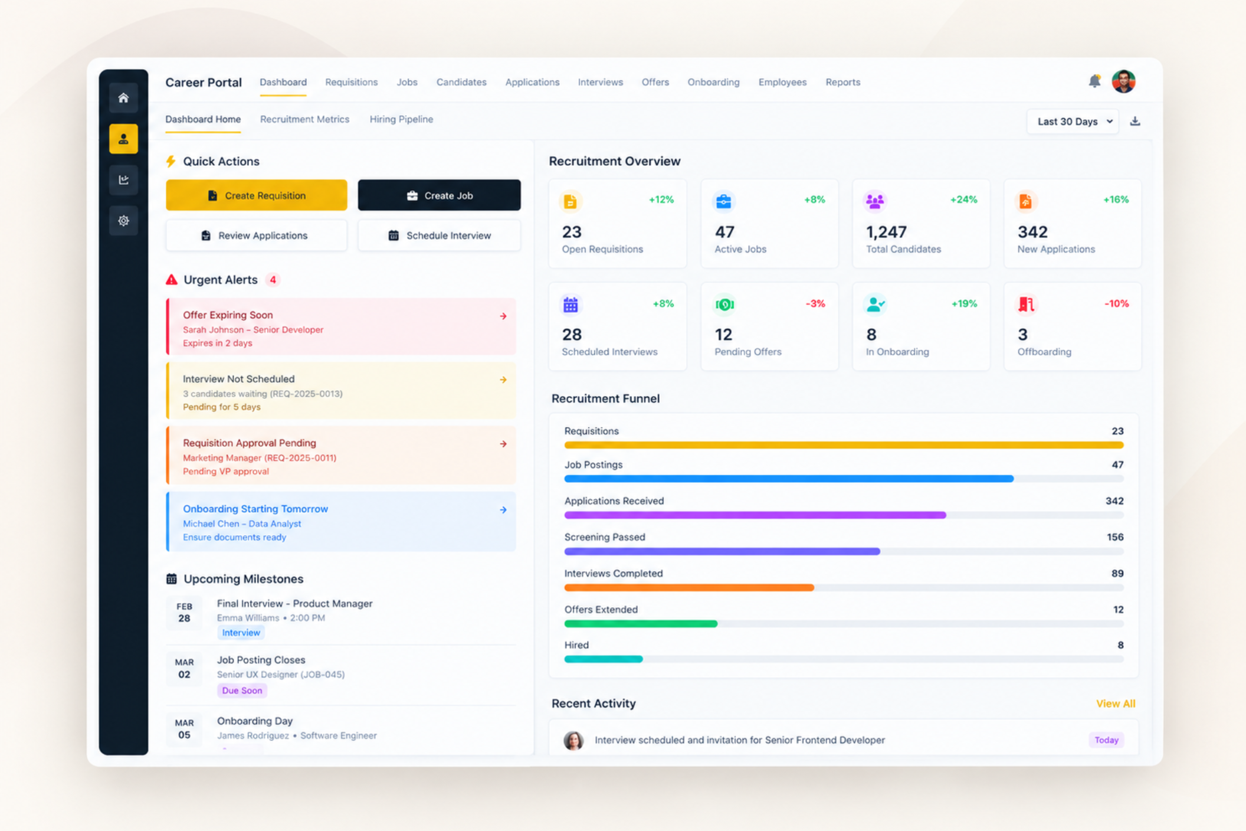Open View All recent activity link
The height and width of the screenshot is (831, 1246).
[x=1116, y=704]
